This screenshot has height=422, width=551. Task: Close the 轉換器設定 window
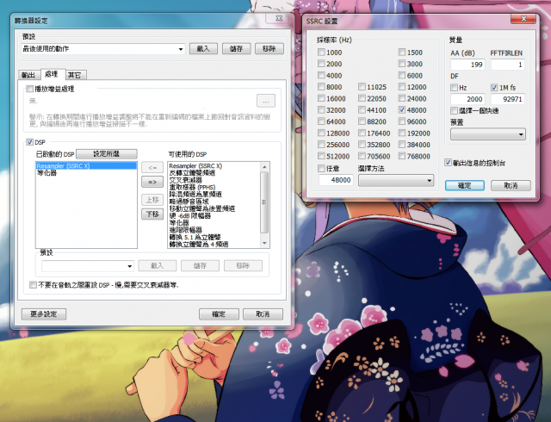[279, 18]
